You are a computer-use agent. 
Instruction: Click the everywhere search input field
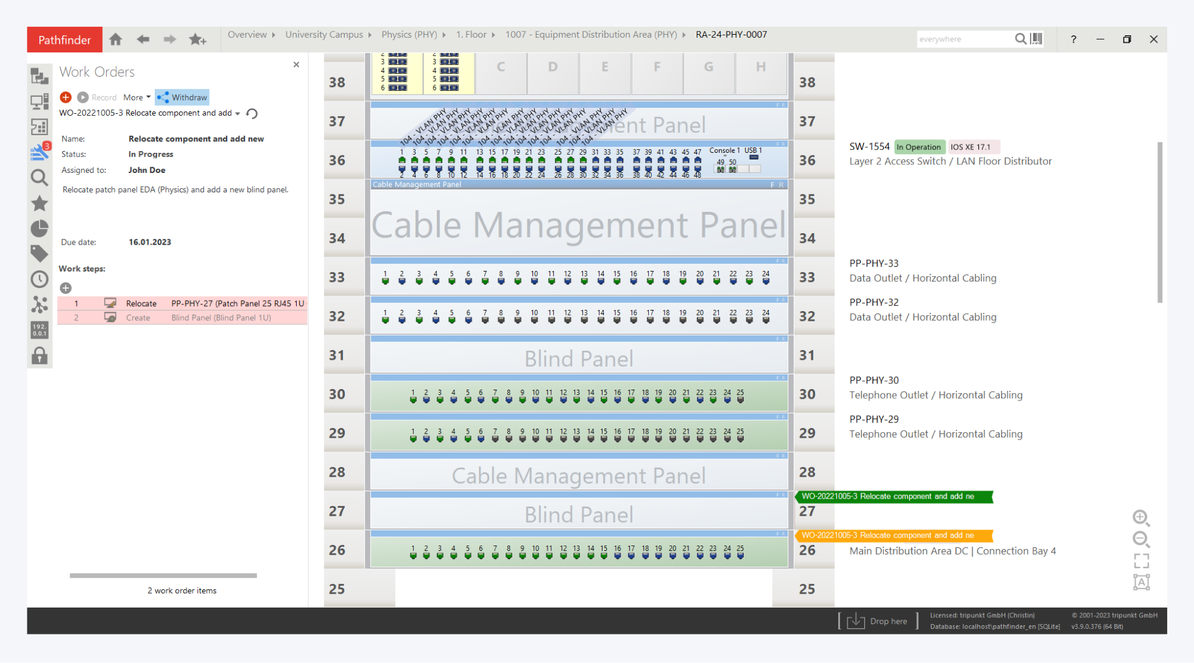point(963,39)
